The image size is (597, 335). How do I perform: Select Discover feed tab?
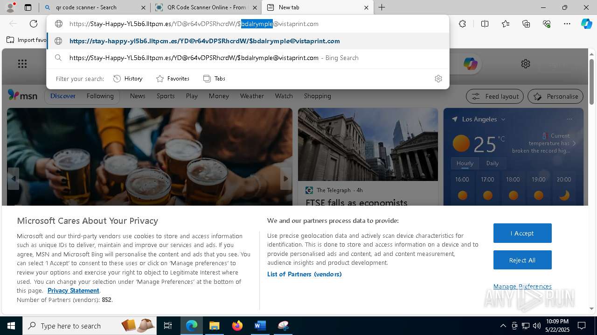[x=63, y=96]
